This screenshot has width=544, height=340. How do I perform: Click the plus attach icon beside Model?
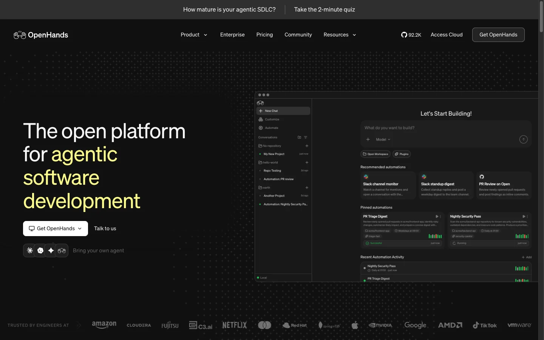tap(368, 139)
